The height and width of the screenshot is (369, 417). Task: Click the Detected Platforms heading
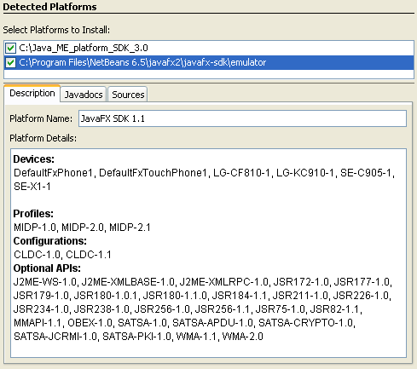point(49,7)
